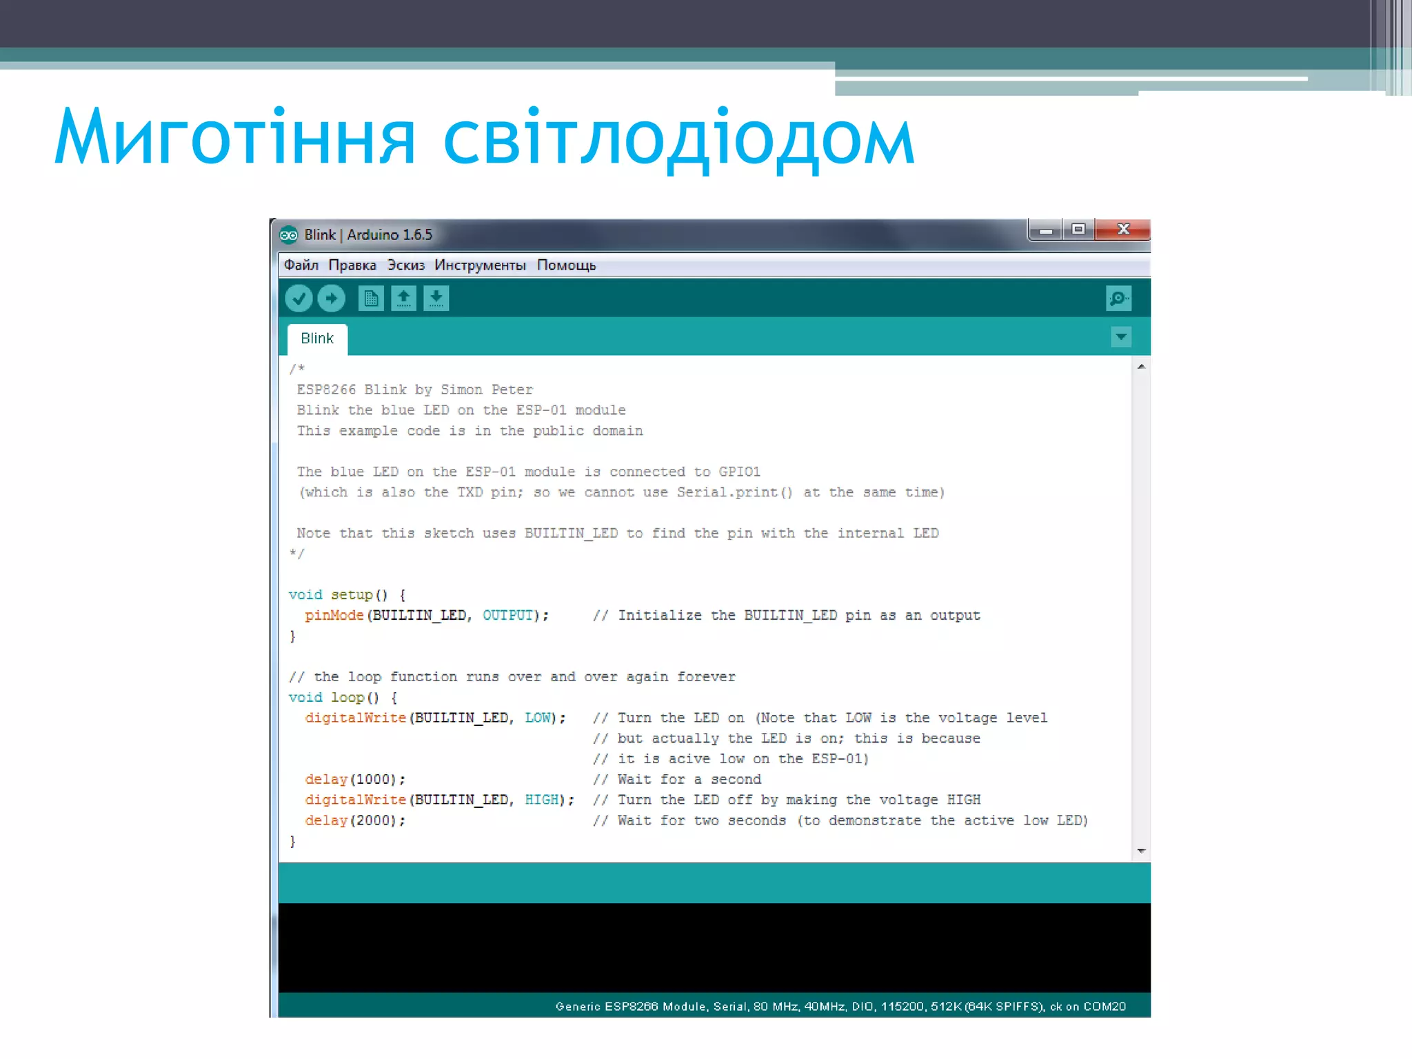Screen dimensions: 1412x1059
Task: Click digitalWrite(BUILTIN_LED, HIGH) statement
Action: tap(439, 800)
